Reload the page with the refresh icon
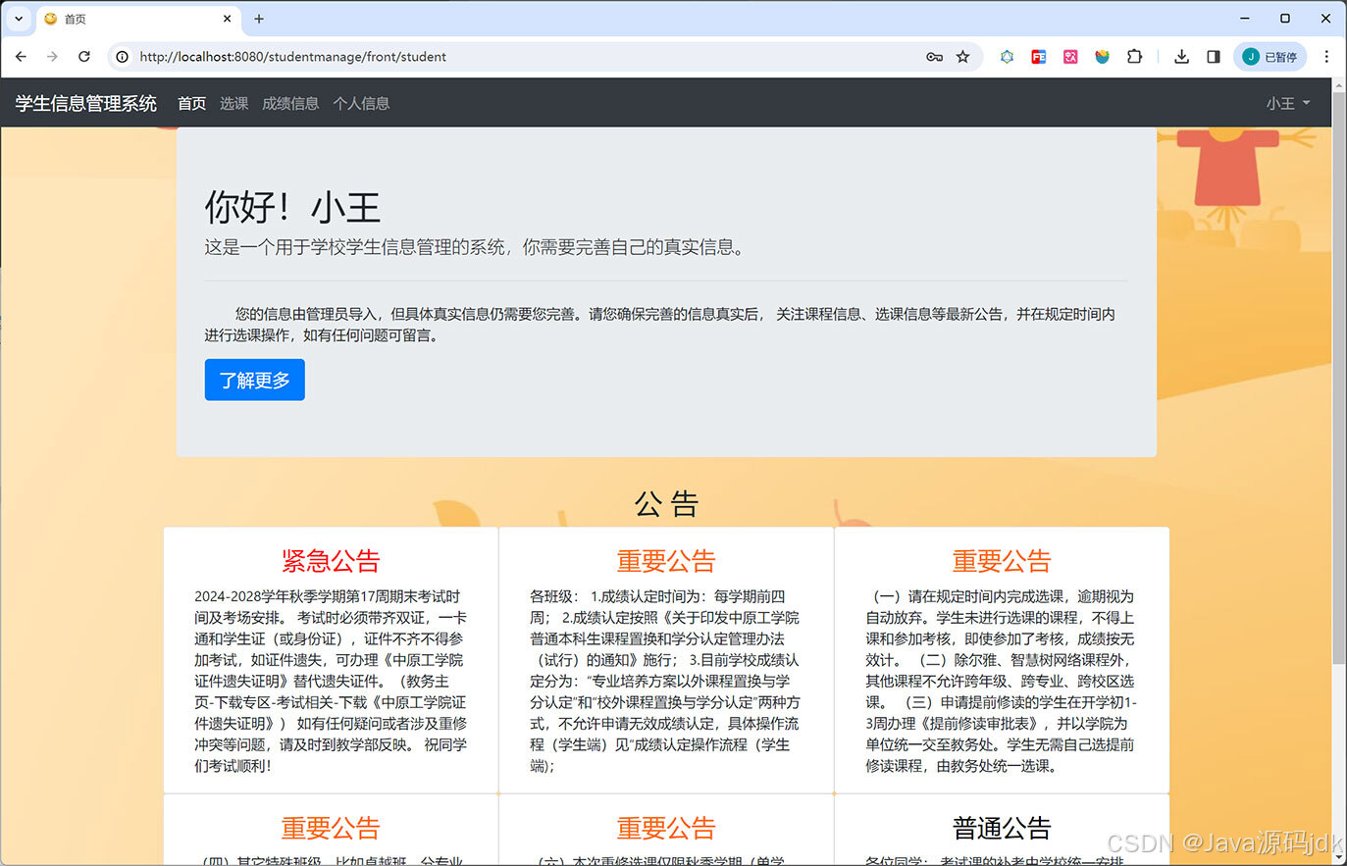 coord(84,57)
